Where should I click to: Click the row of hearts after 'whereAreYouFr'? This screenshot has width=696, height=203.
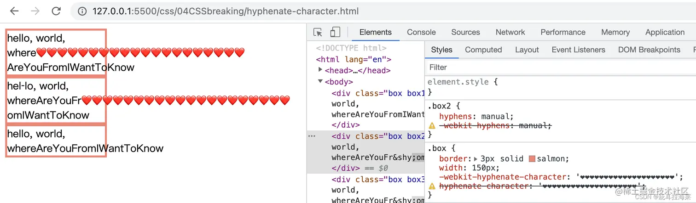(x=186, y=100)
